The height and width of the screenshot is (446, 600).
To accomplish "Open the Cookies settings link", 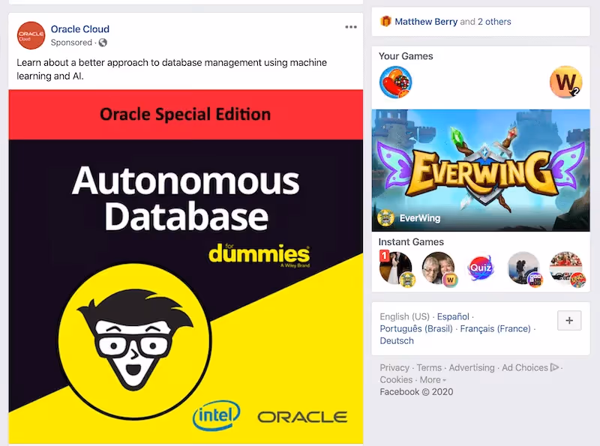I will pos(395,380).
